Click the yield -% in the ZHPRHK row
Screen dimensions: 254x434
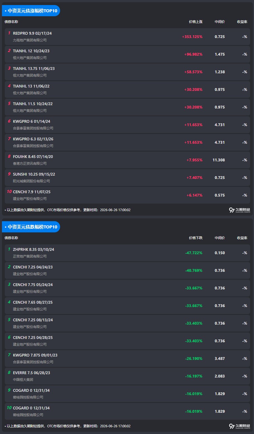[245, 253]
